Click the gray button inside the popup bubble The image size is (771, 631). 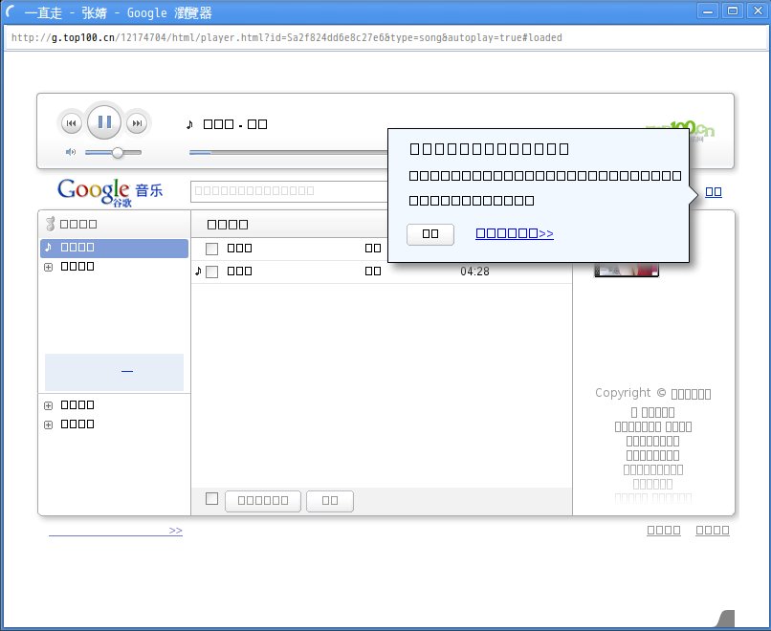(x=430, y=234)
